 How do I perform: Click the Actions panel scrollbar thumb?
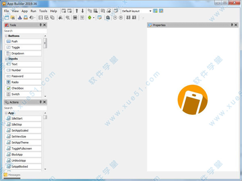click(45, 117)
